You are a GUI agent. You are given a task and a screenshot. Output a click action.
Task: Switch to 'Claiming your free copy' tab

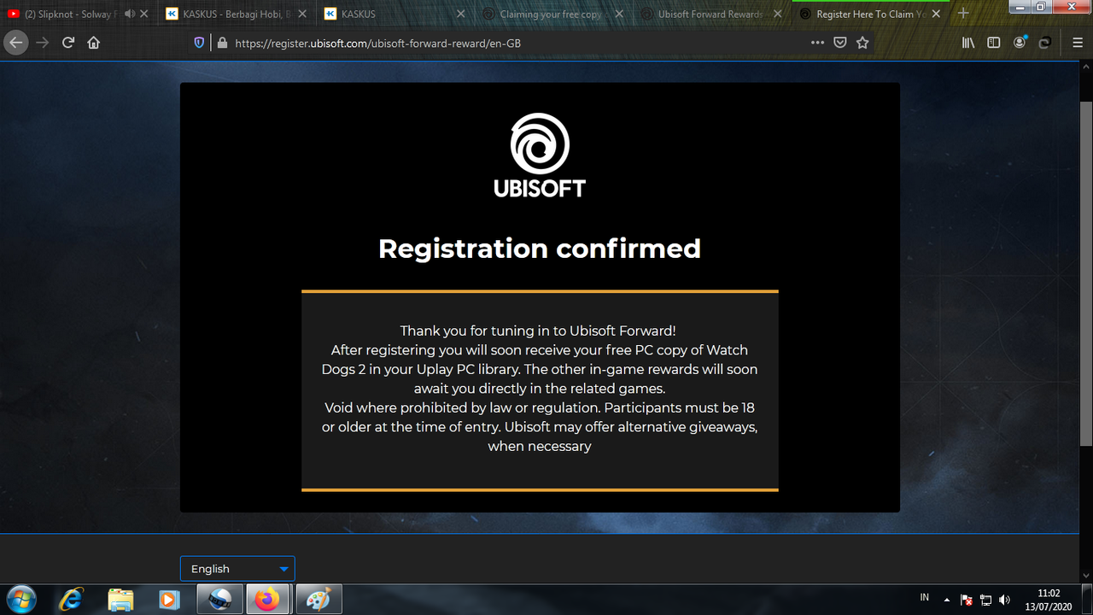tap(554, 15)
